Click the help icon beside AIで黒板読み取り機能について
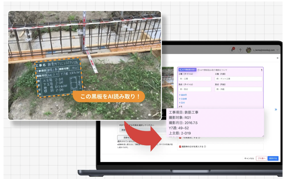283x179 pixels. click(x=199, y=70)
